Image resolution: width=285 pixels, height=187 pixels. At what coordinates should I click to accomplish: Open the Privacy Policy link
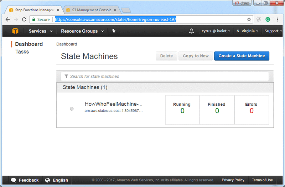click(233, 180)
